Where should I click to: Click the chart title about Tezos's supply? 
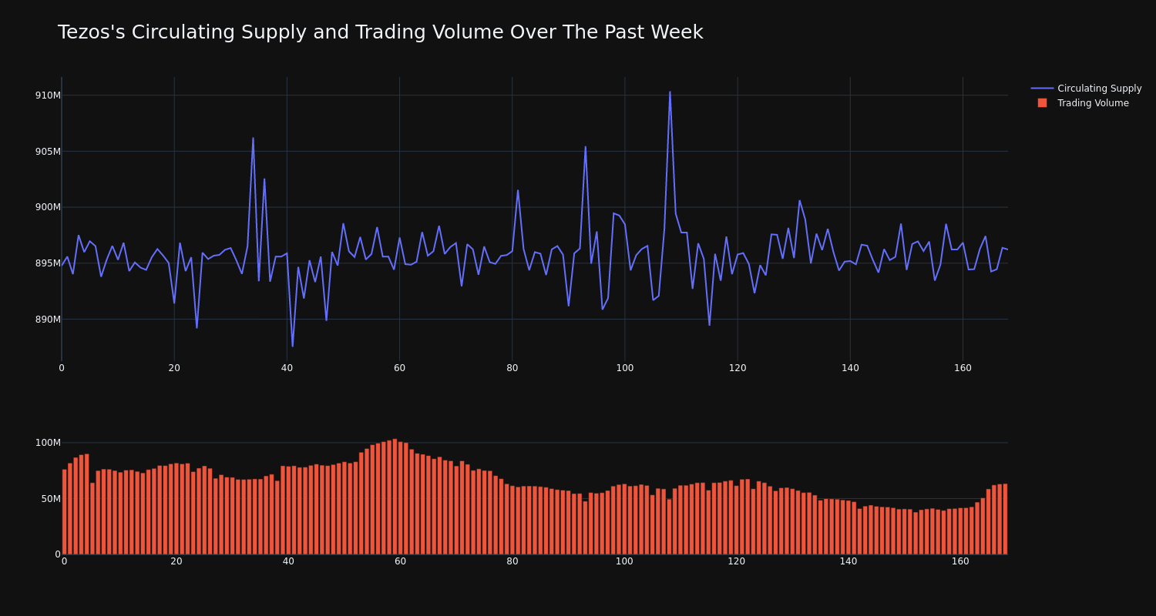point(380,32)
